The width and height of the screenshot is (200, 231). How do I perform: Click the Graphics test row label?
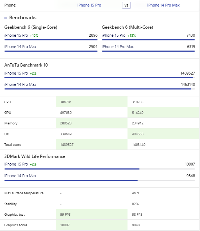coord(15,215)
